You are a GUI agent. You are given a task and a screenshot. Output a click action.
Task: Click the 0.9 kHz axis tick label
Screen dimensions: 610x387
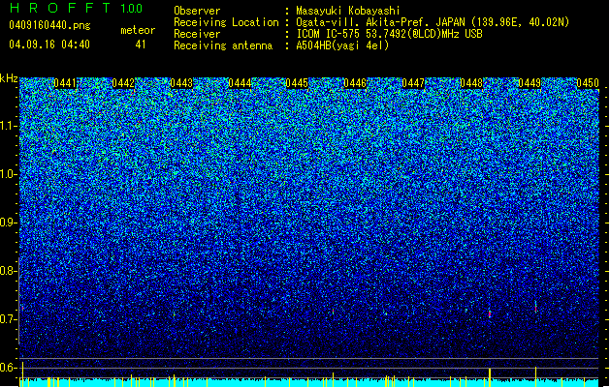tap(8, 223)
